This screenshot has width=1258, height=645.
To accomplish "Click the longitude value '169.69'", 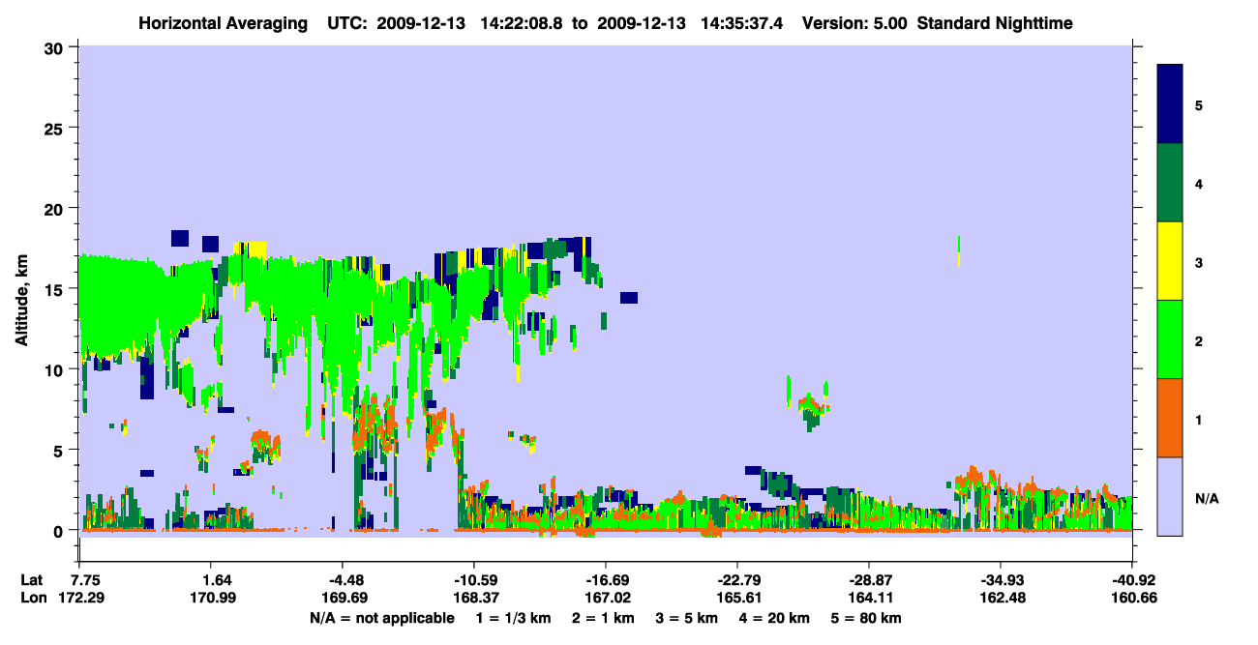I will [344, 598].
